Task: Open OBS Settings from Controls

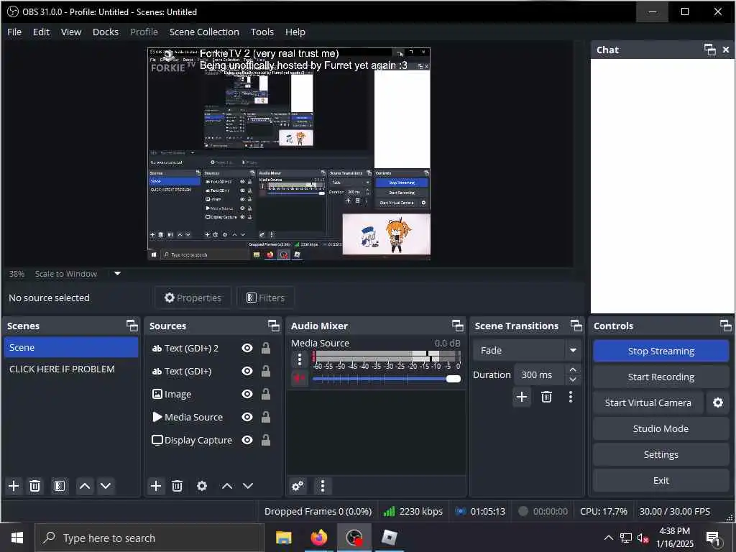Action: point(661,454)
